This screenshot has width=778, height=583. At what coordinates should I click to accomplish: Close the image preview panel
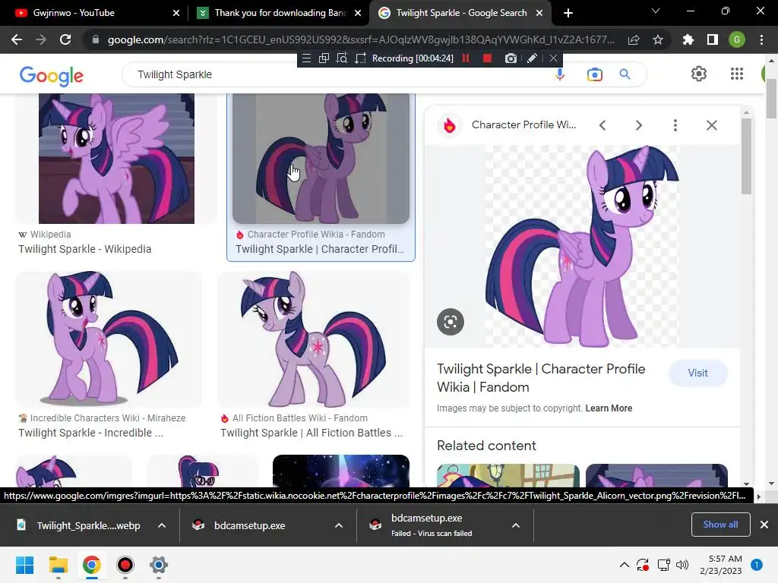[x=711, y=125]
